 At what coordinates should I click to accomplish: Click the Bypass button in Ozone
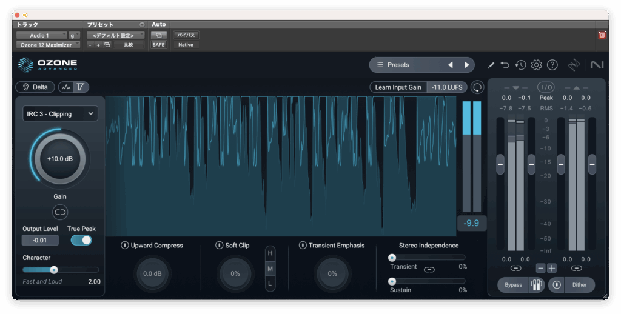(513, 285)
